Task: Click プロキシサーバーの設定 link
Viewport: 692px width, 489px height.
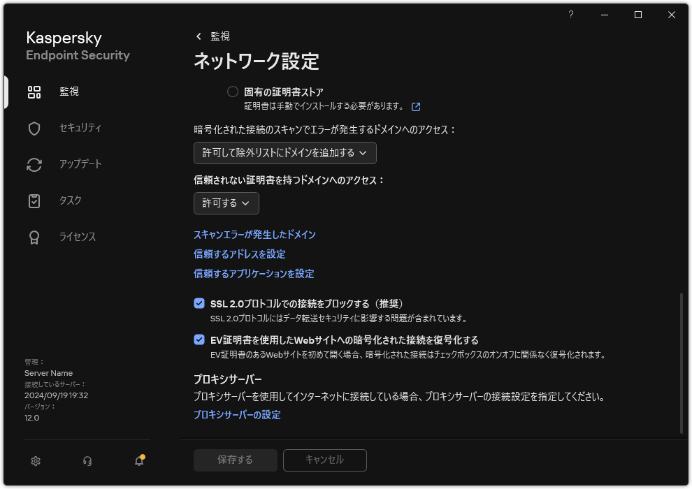Action: click(236, 415)
